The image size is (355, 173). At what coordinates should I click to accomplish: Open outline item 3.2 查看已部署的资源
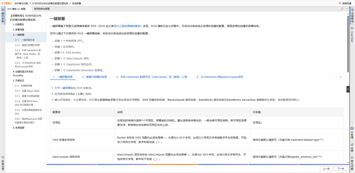27,45
